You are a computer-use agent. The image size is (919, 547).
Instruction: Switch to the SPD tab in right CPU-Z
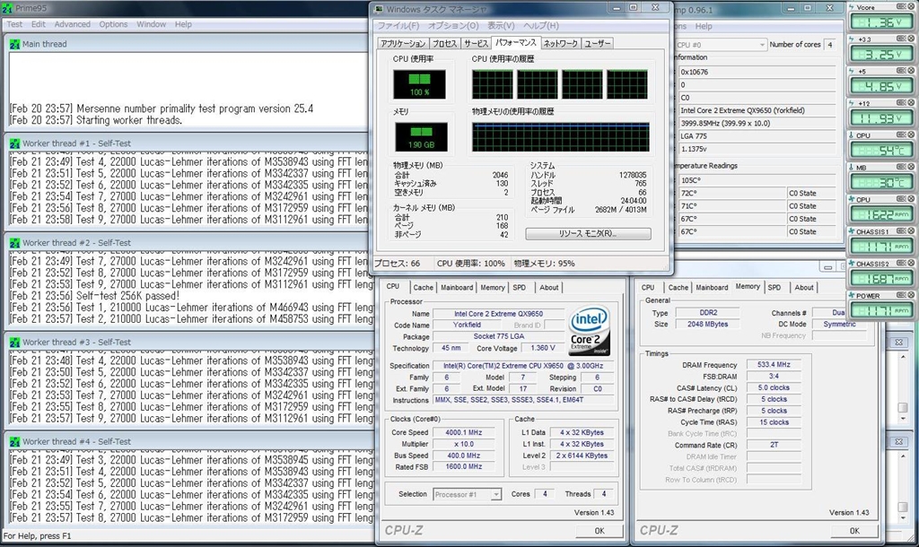tap(774, 288)
